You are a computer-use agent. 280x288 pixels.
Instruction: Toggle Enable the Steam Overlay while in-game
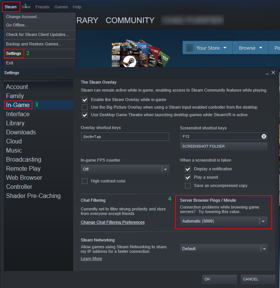[x=85, y=100]
